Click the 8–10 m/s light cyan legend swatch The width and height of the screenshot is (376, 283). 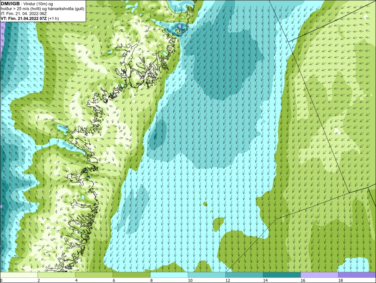click(169, 275)
